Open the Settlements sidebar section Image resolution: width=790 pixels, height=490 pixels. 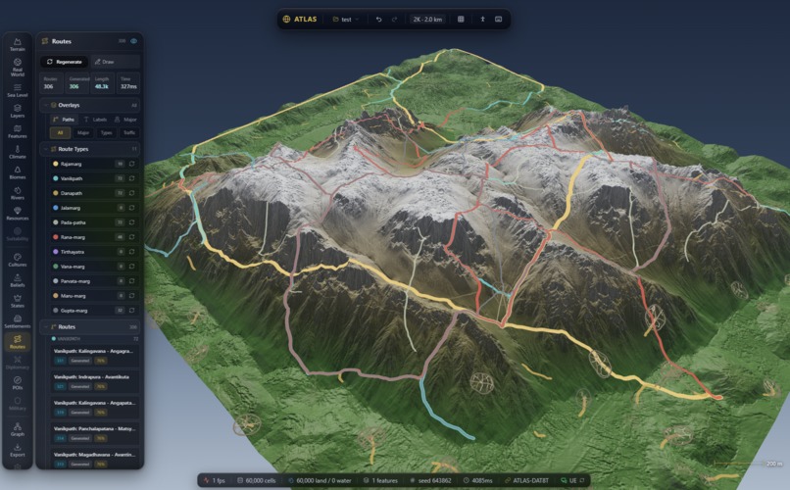coord(17,321)
